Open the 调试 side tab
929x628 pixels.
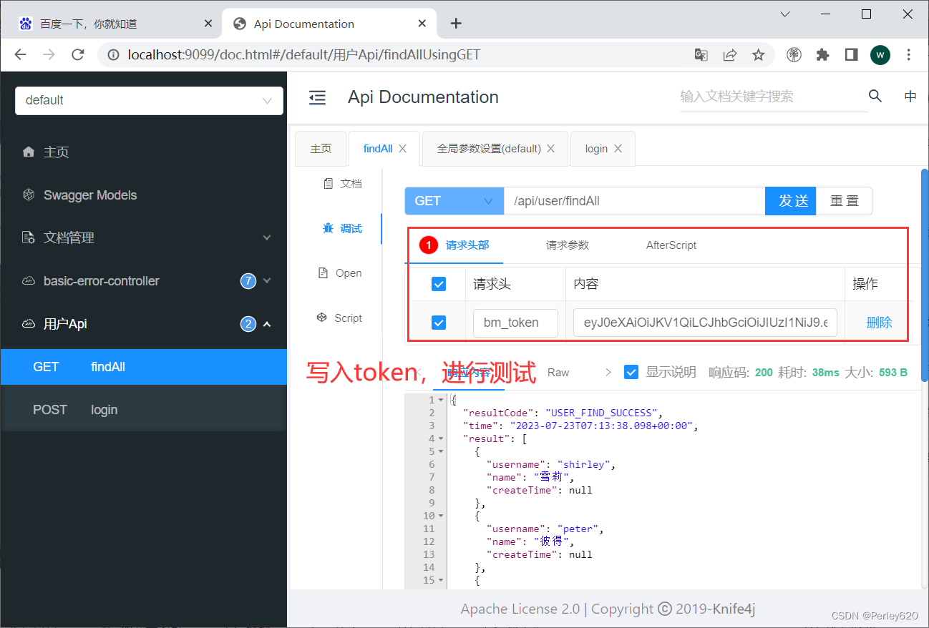(342, 229)
